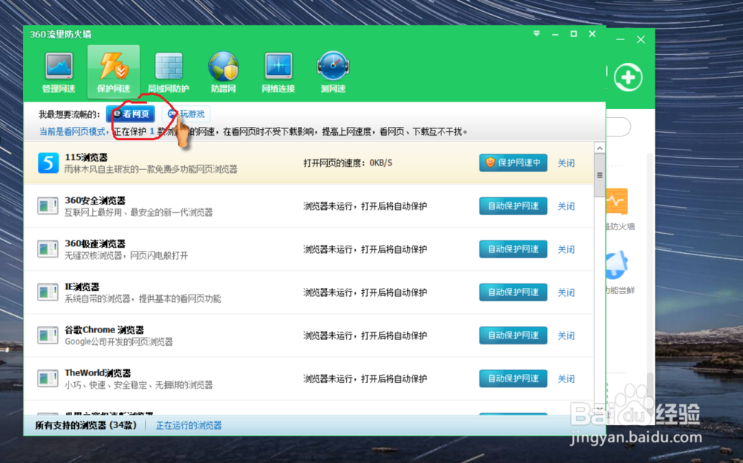This screenshot has height=463, width=743.
Task: Click 保护网速中 button for 115浏览器
Action: pos(513,162)
